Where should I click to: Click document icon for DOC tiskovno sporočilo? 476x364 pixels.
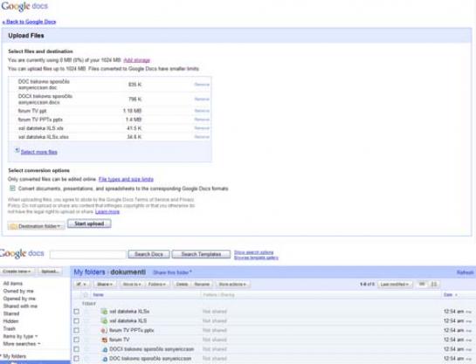(105, 359)
